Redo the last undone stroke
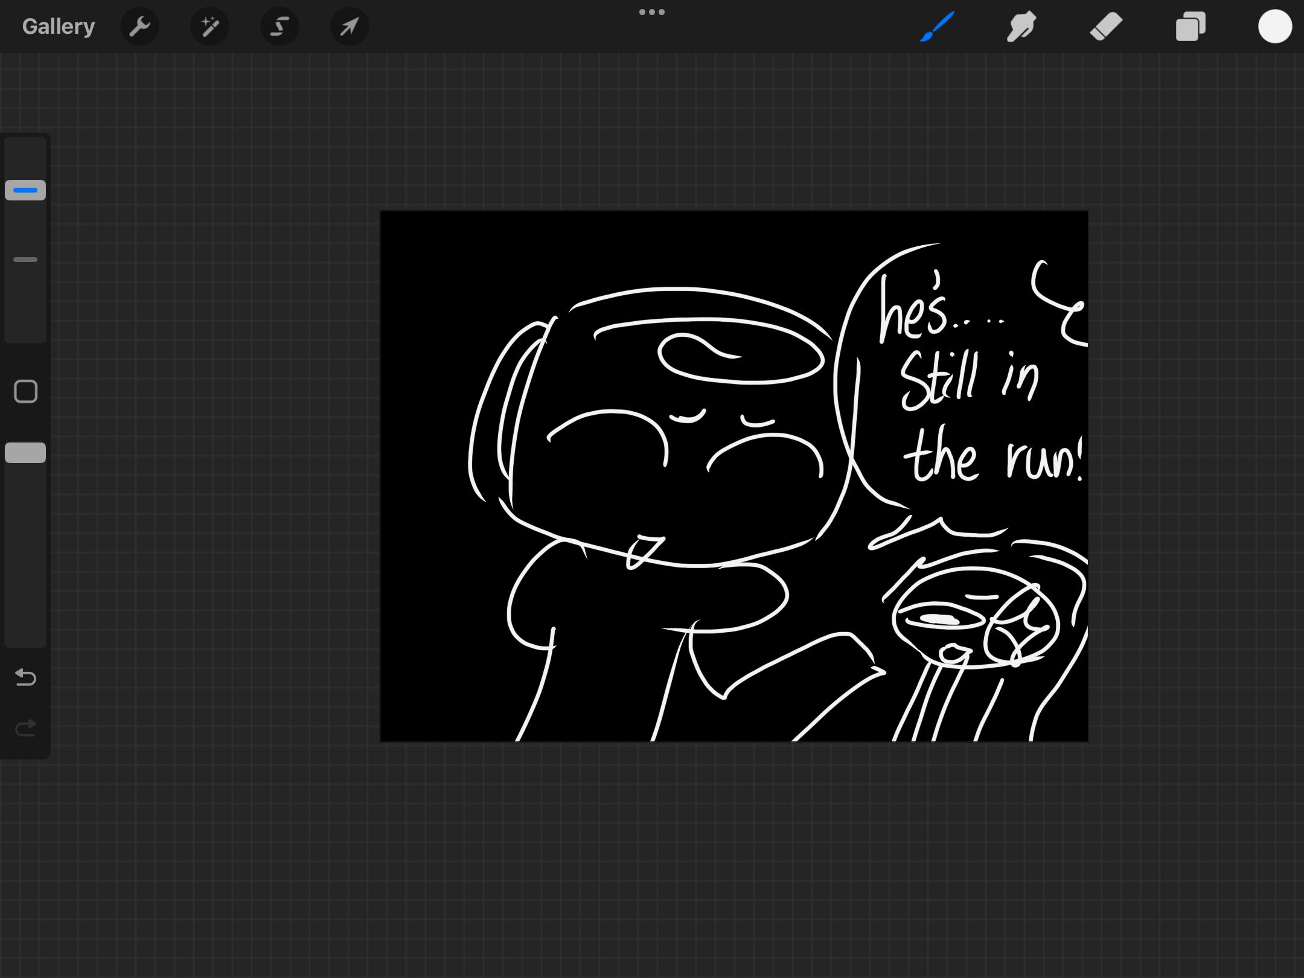 point(25,728)
